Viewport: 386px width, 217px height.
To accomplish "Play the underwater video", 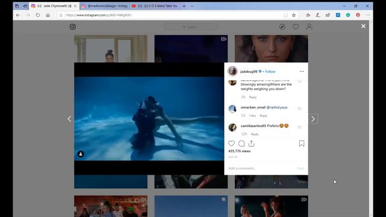I will (x=149, y=119).
